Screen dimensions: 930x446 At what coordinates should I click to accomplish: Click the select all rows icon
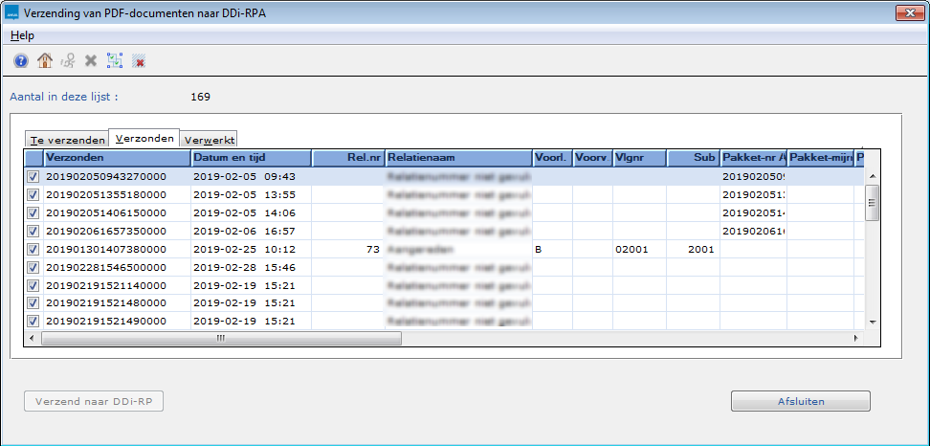(115, 60)
